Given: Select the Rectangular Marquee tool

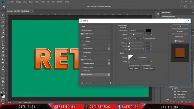Looking at the screenshot, I should coord(3,18).
